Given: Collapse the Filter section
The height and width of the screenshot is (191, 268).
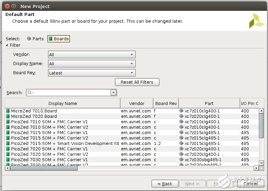Looking at the screenshot, I should click(x=7, y=45).
